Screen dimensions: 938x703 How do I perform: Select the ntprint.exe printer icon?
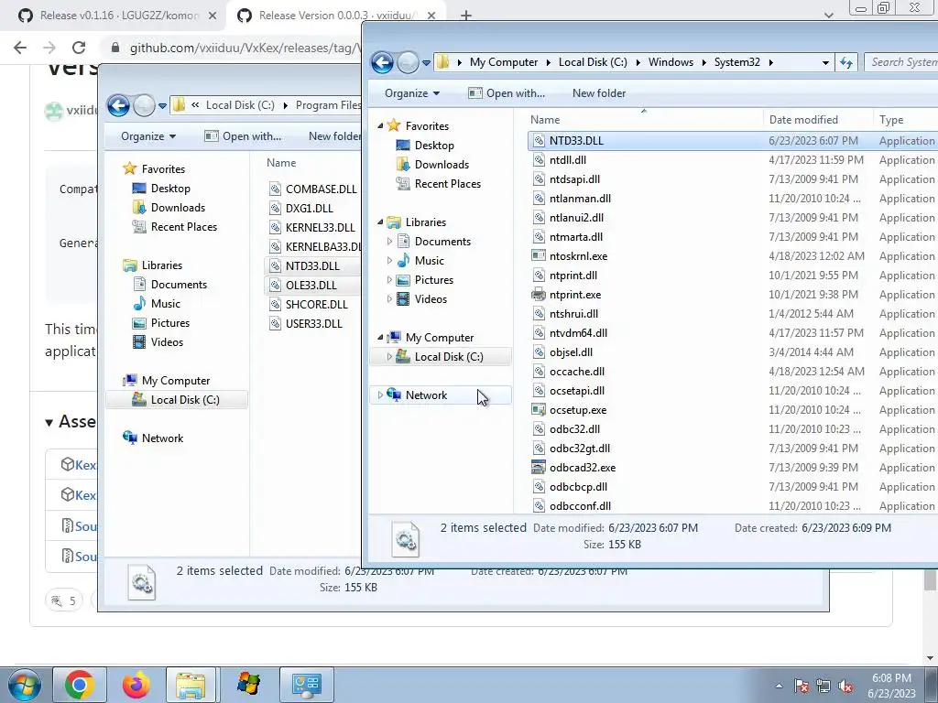tap(539, 294)
